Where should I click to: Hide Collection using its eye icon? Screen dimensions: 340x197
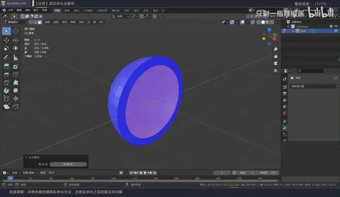point(336,26)
